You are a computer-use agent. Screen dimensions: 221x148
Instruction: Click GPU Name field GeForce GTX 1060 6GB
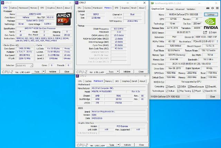[x=184, y=14]
